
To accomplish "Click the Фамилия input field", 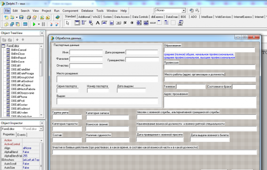I will 86,59.
